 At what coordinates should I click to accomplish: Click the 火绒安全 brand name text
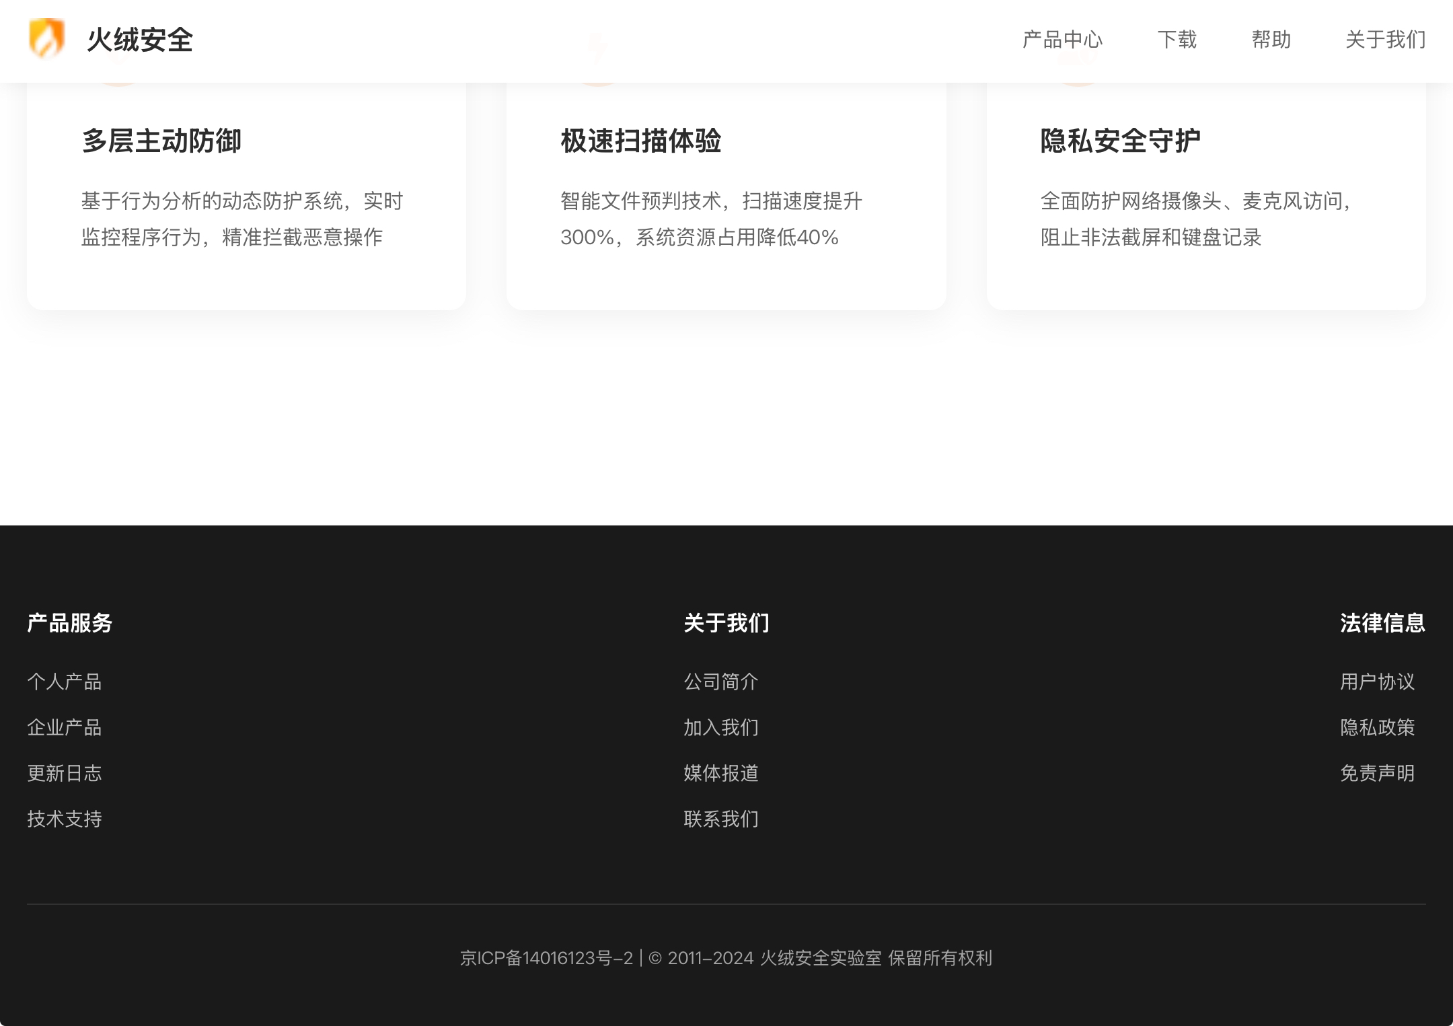click(140, 40)
